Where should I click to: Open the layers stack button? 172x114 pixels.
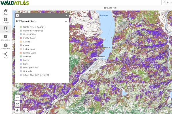pos(17,110)
